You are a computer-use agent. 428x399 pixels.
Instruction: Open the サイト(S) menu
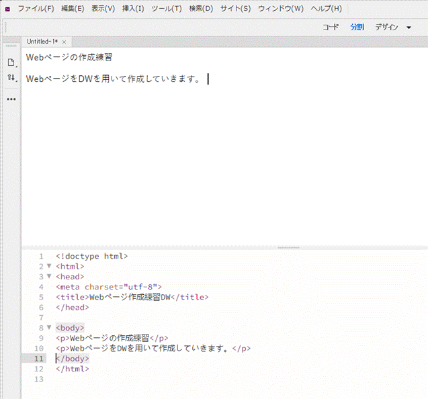click(235, 9)
